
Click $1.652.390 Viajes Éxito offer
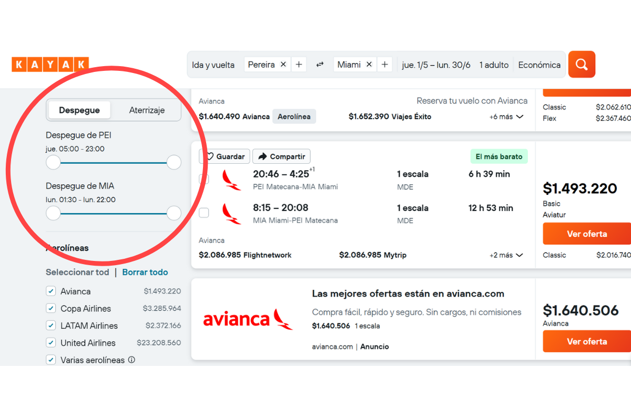[x=390, y=117]
